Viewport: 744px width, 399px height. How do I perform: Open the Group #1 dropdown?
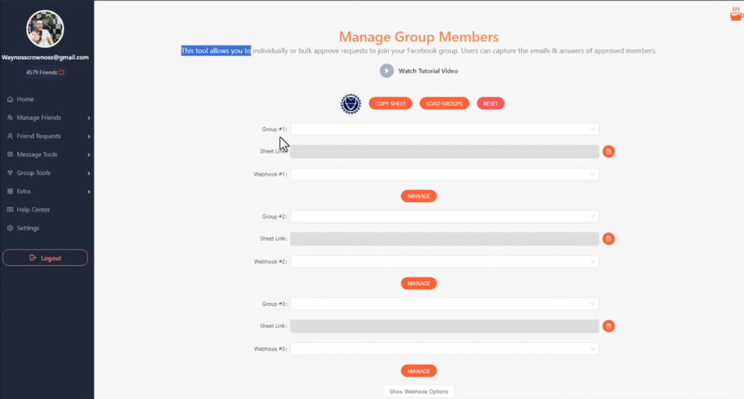pyautogui.click(x=445, y=129)
